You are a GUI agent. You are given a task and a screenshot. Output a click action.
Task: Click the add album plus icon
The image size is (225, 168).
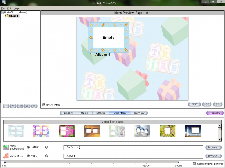[6, 106]
